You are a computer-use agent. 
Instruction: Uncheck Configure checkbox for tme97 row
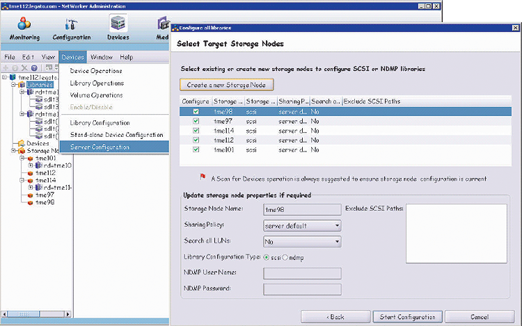coord(196,121)
